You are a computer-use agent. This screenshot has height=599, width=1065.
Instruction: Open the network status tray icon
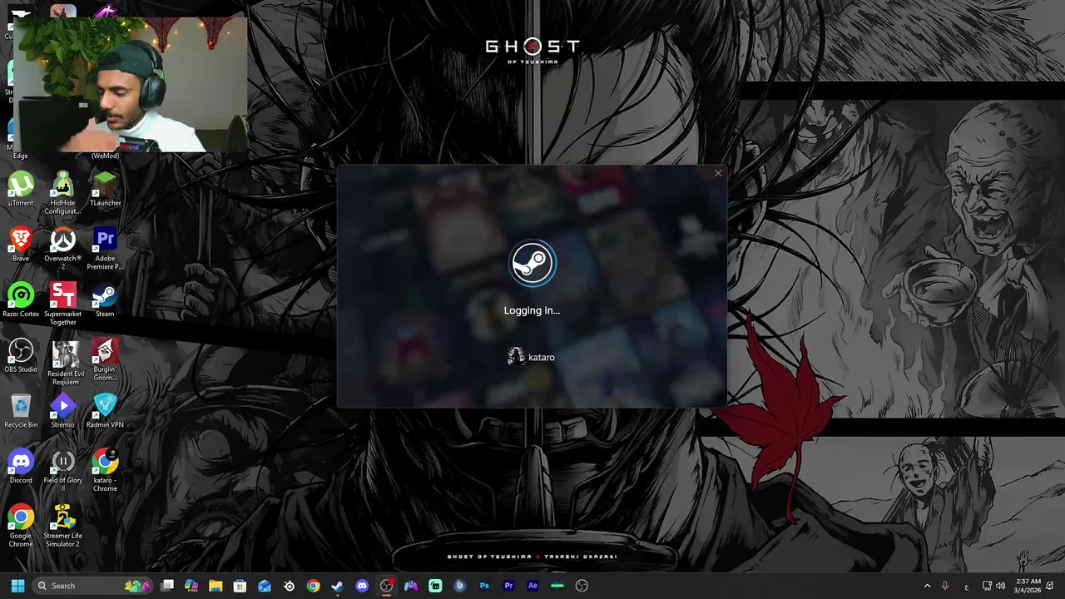[x=987, y=586]
